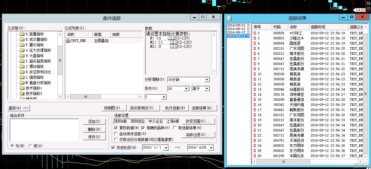Expand the 等于 comparison dropdown
371x169 pixels.
click(x=207, y=89)
